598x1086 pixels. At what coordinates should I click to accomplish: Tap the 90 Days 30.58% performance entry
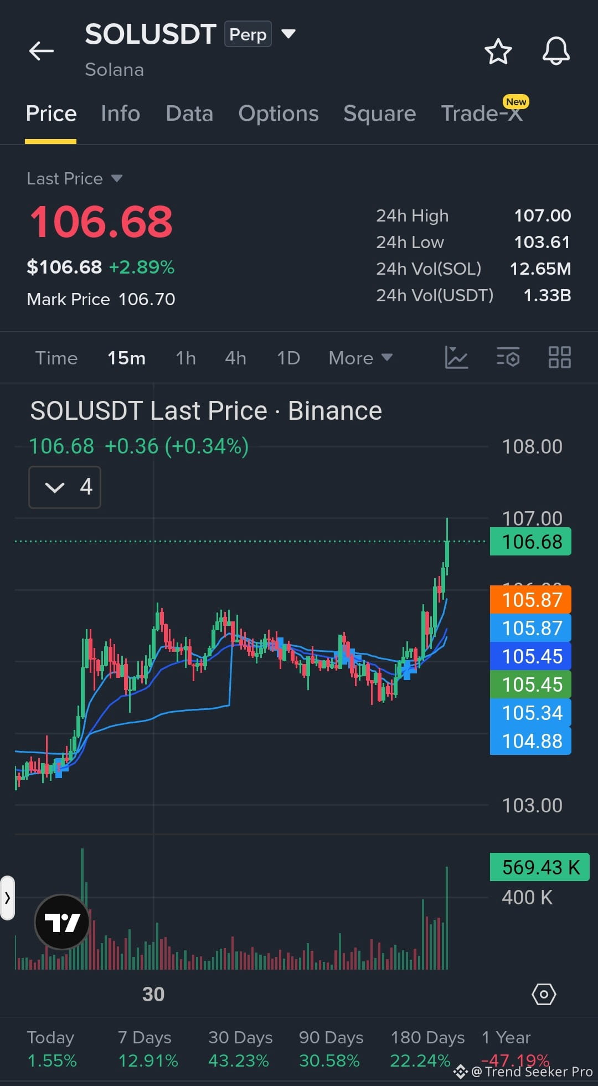tap(331, 1049)
